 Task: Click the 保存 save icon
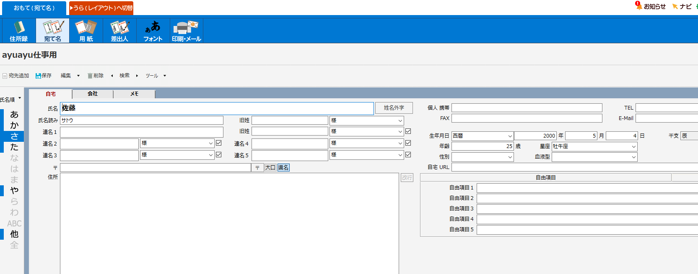click(38, 76)
